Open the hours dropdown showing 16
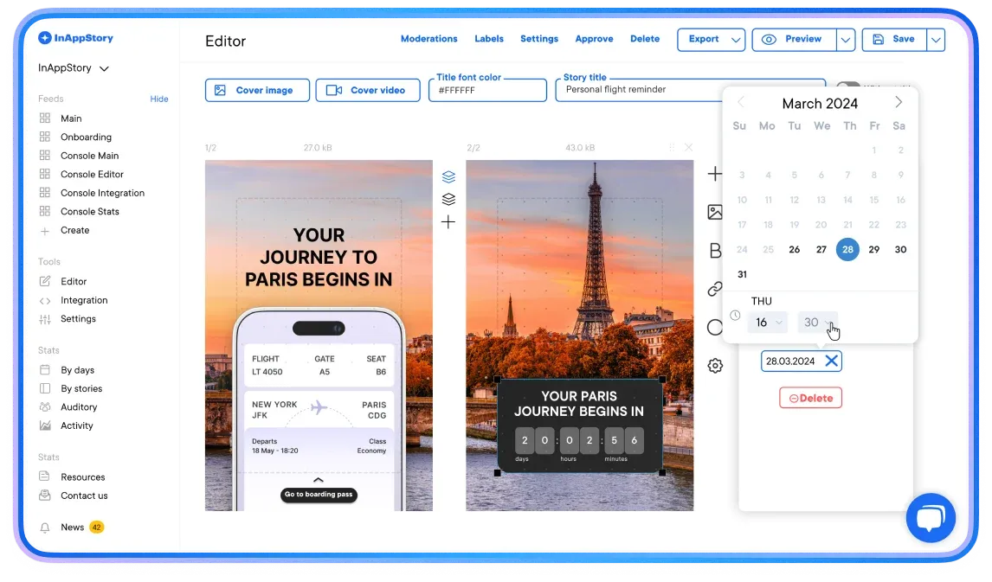Viewport: 992px width, 582px height. (767, 322)
